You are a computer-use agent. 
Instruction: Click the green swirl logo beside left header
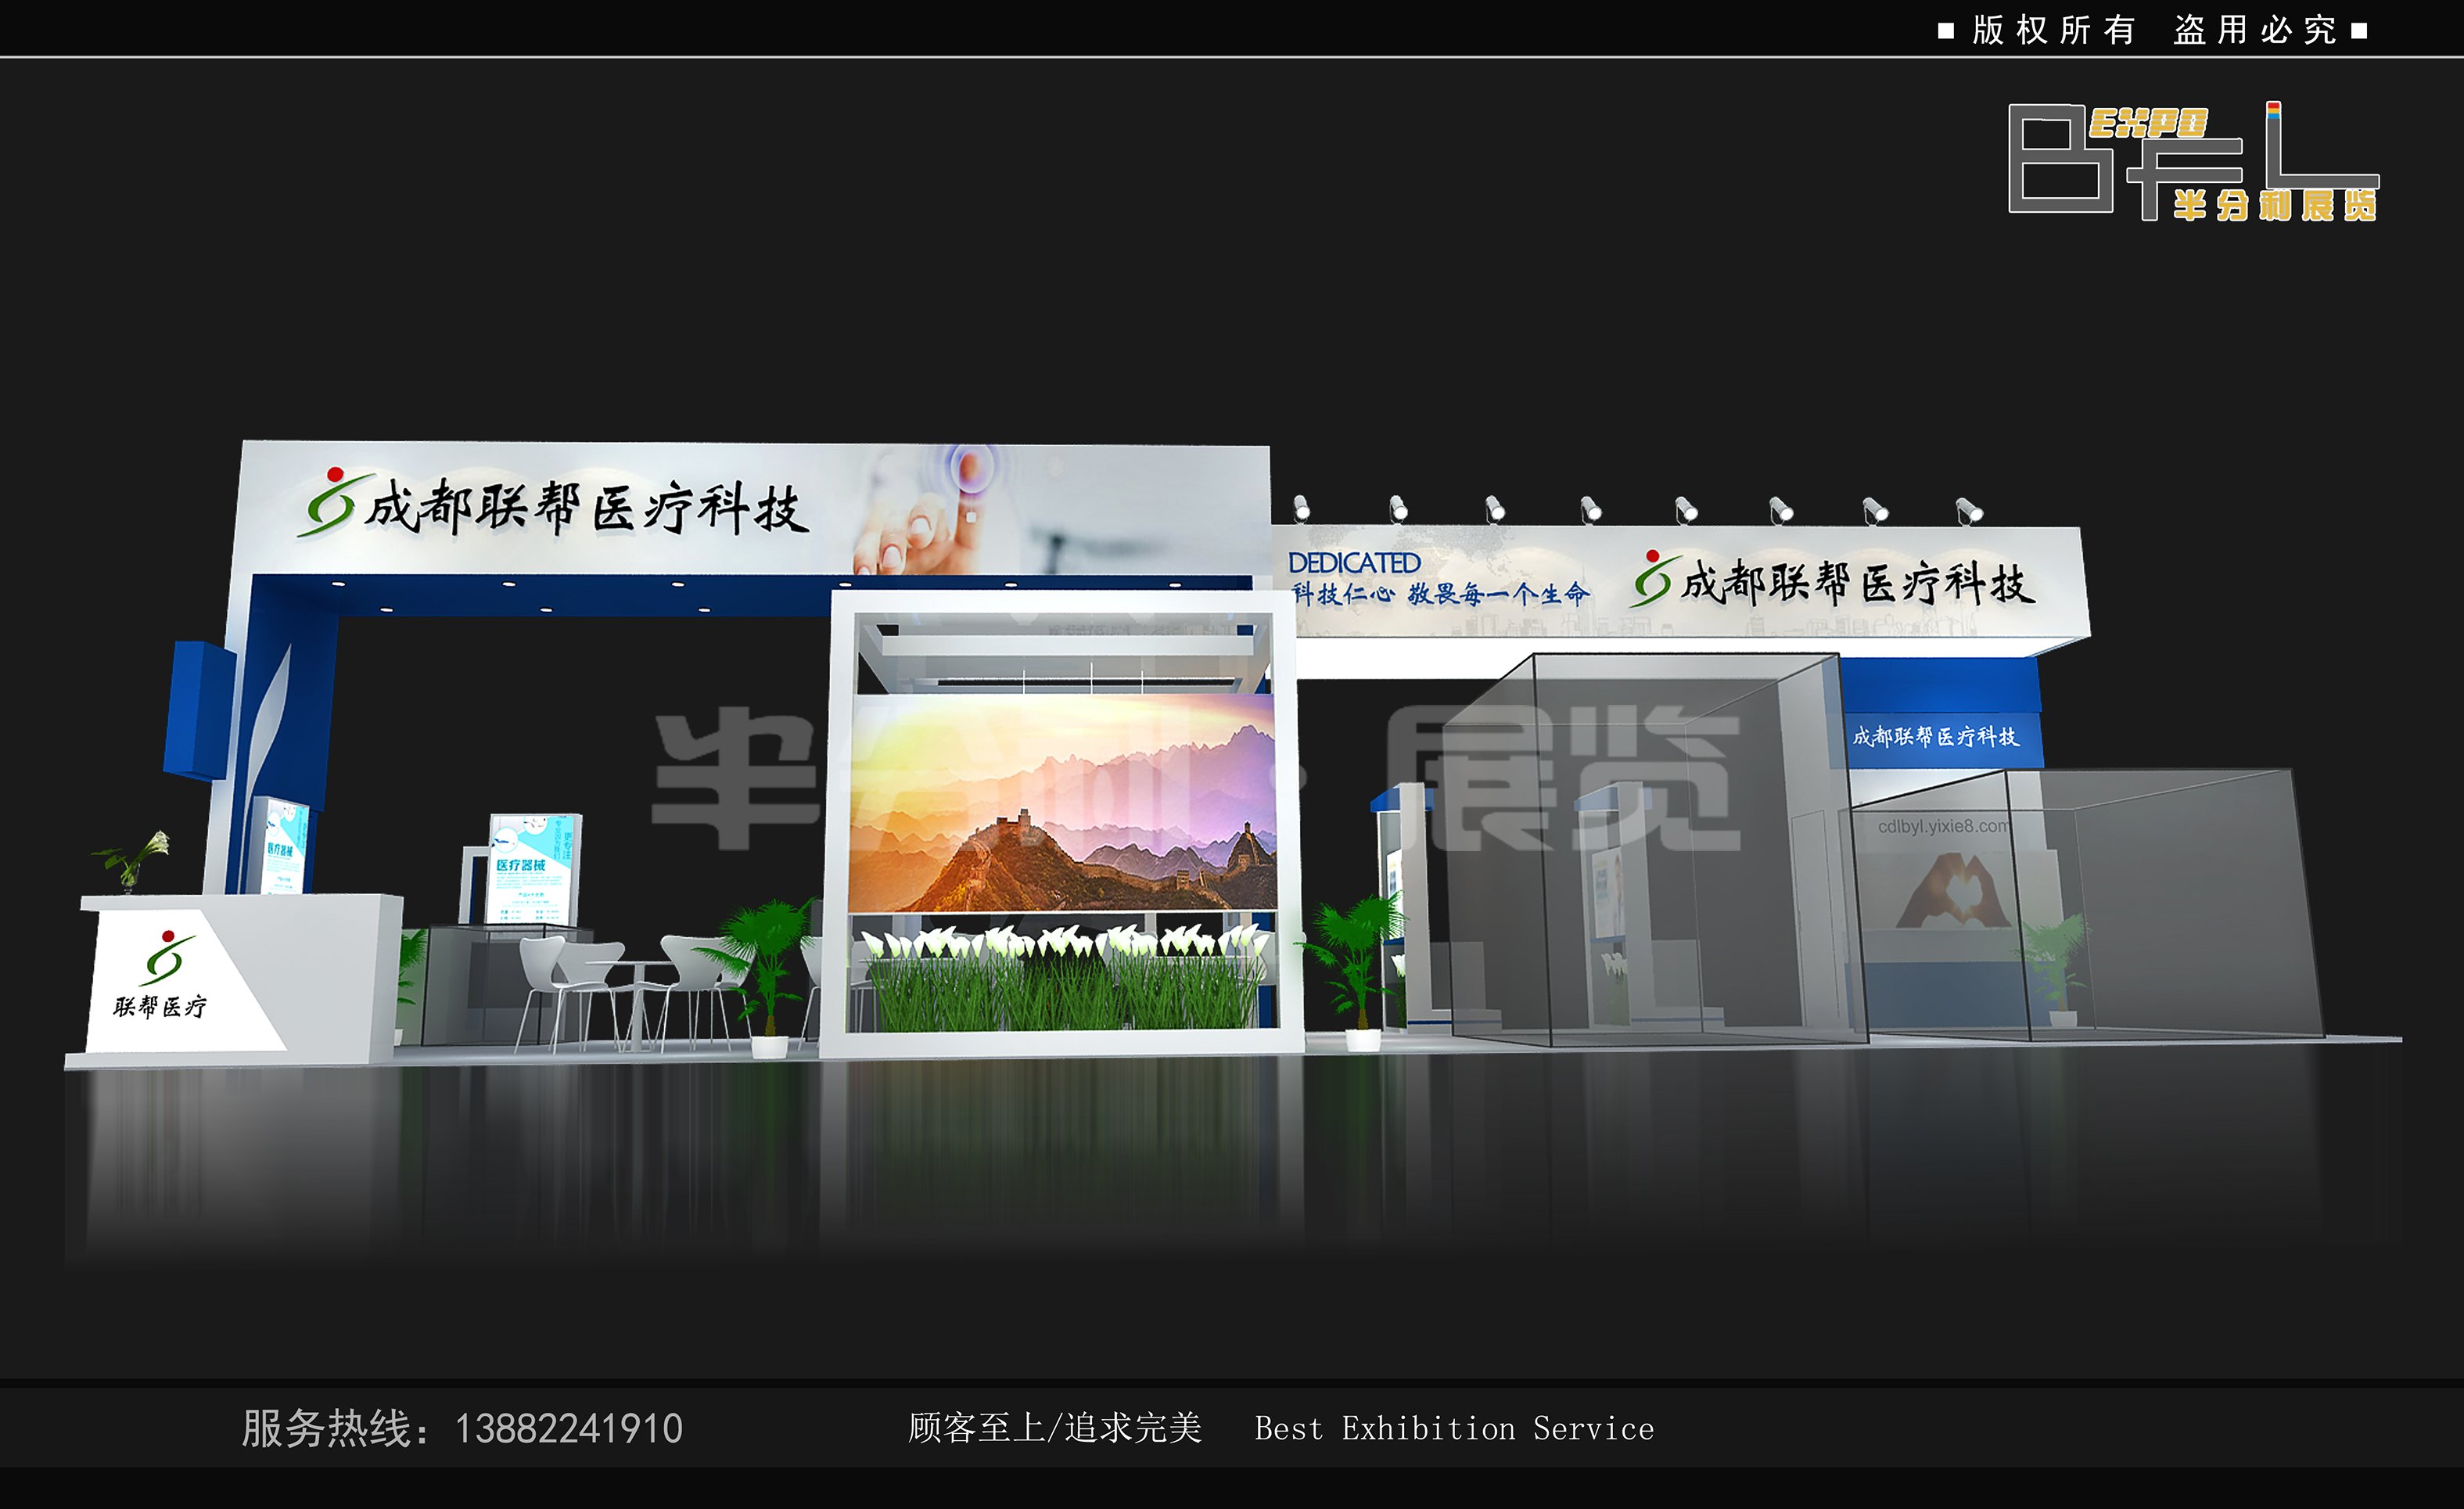335,501
